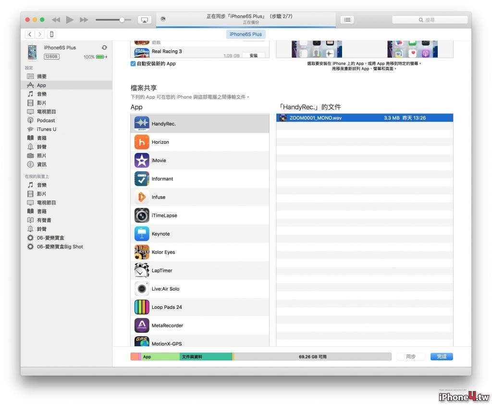Click the play button in the toolbar
This screenshot has width=492, height=405.
coord(70,20)
